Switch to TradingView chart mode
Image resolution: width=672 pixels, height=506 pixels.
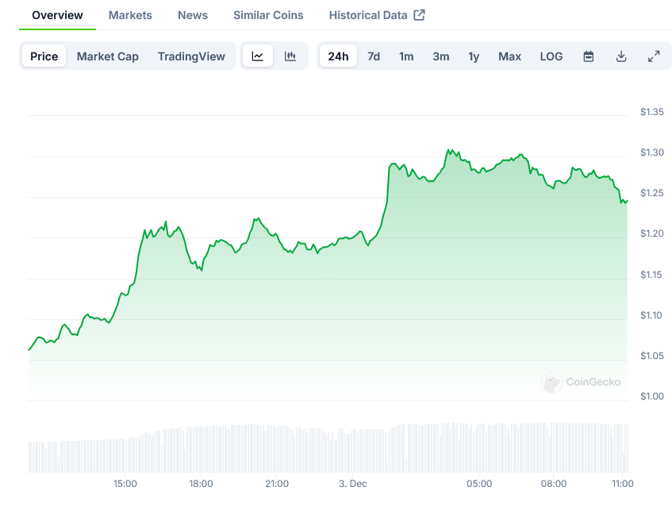click(x=191, y=56)
